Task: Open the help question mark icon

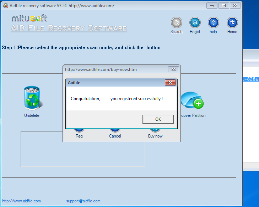Action: (x=213, y=22)
